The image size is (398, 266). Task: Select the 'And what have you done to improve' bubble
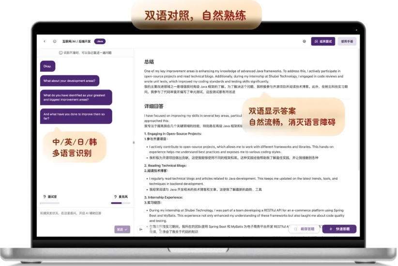tap(76, 116)
